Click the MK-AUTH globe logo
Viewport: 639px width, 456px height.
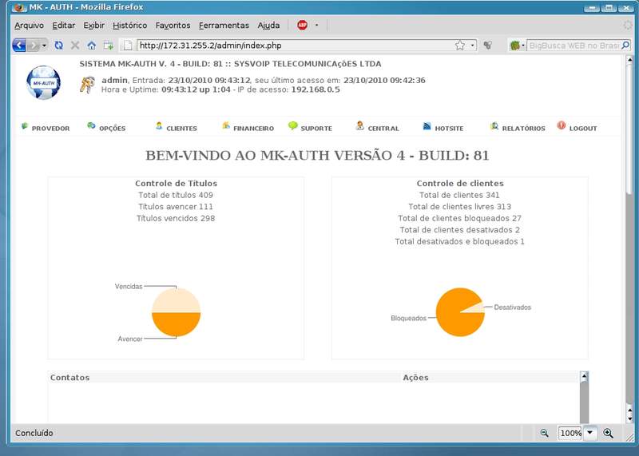pyautogui.click(x=43, y=83)
